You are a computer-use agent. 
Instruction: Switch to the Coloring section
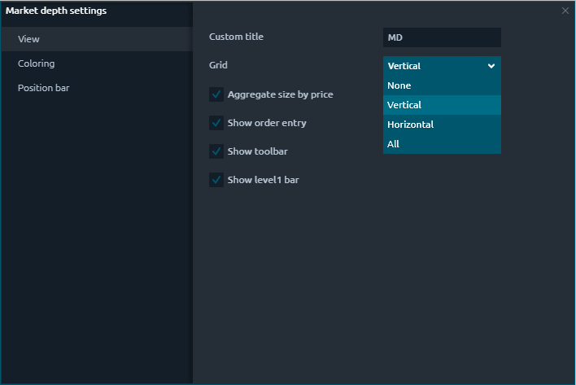pos(37,63)
